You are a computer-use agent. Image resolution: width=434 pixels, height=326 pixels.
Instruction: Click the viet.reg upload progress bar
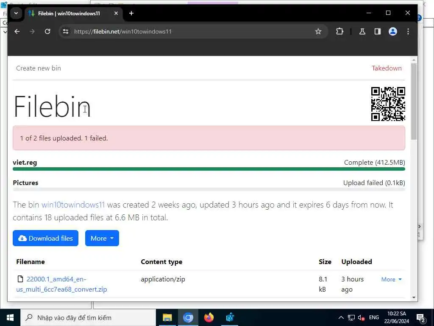(x=209, y=169)
